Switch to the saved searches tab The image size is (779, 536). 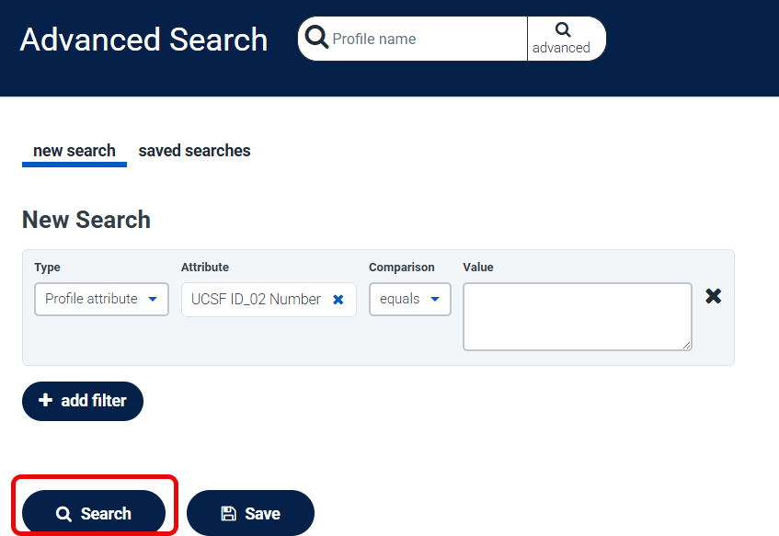point(194,150)
